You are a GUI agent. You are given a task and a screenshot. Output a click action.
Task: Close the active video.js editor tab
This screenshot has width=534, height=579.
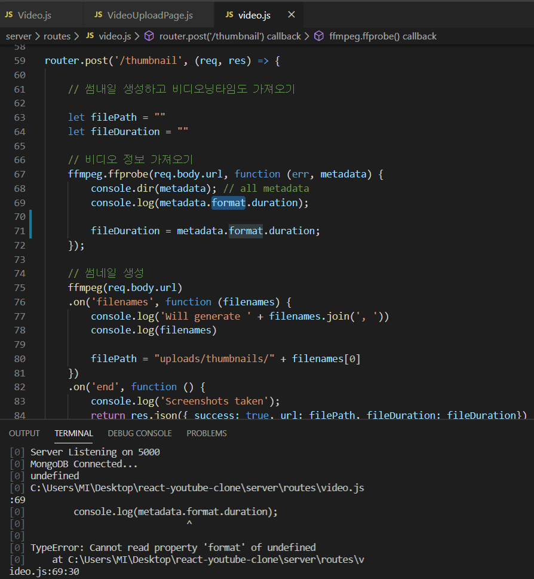tap(291, 14)
